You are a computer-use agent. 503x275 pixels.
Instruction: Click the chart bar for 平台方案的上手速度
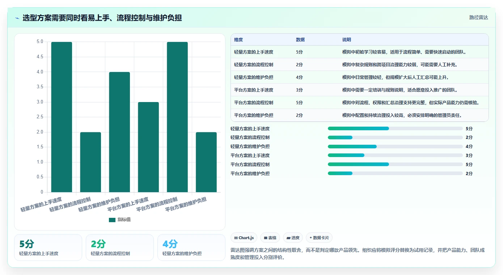point(148,147)
